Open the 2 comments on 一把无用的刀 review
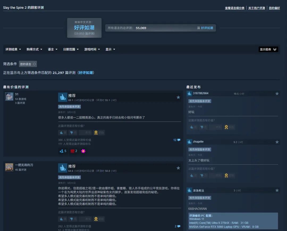This screenshot has width=287, height=231. tap(177, 226)
